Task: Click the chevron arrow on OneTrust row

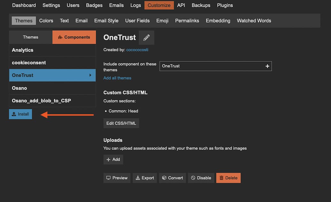Action: pyautogui.click(x=91, y=75)
